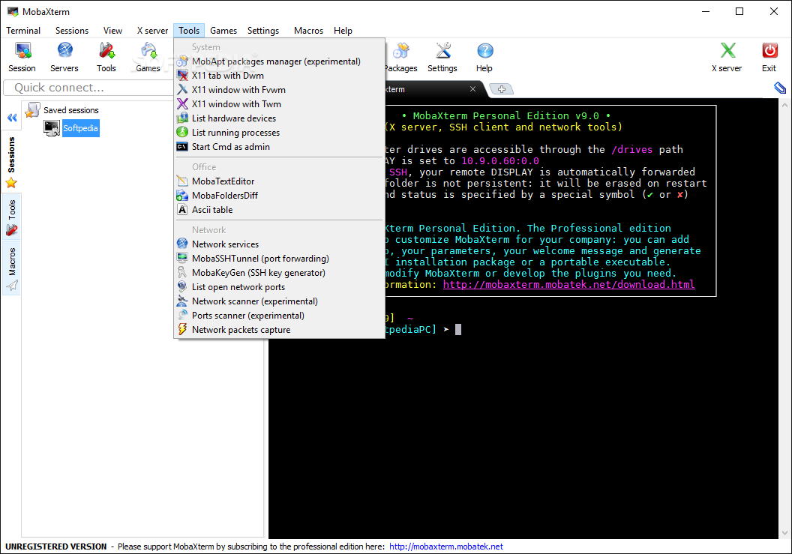Click the Quick connect input field
The image size is (792, 554).
coord(89,88)
